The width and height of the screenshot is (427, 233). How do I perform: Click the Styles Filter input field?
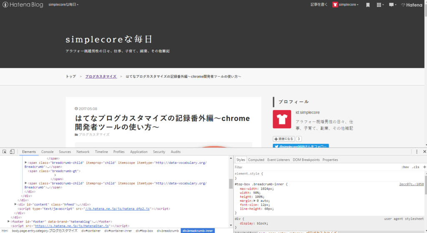coord(316,167)
